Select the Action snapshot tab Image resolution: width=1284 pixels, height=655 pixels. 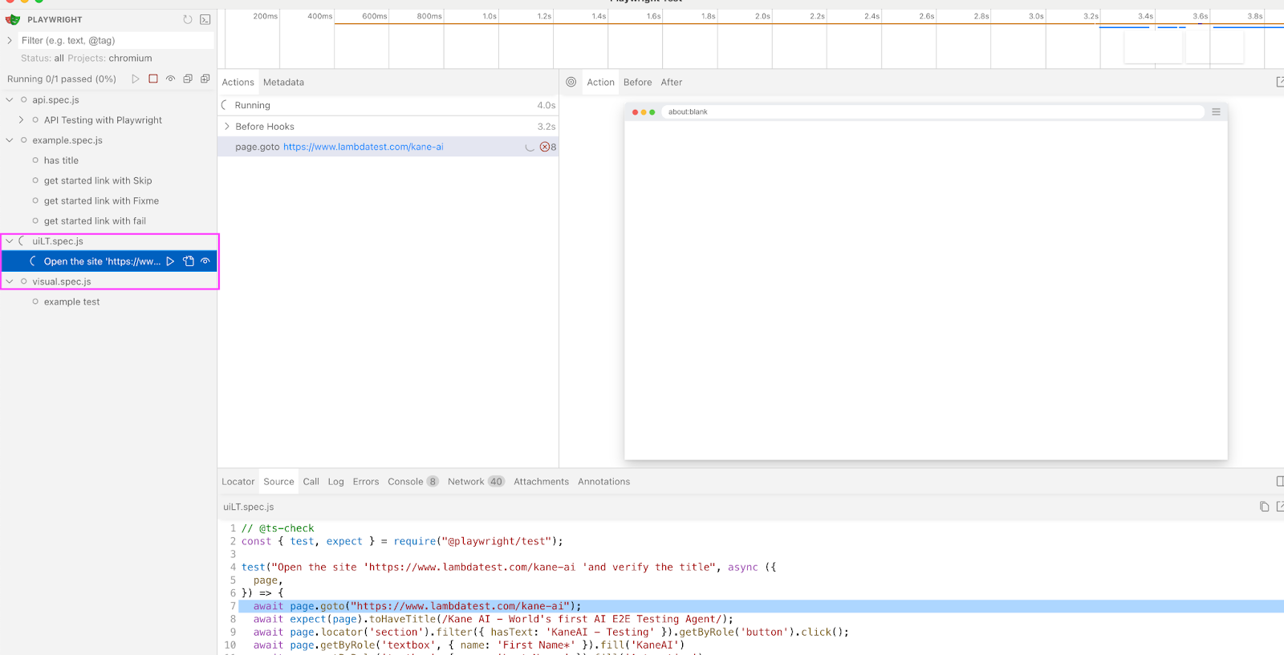[x=600, y=82]
